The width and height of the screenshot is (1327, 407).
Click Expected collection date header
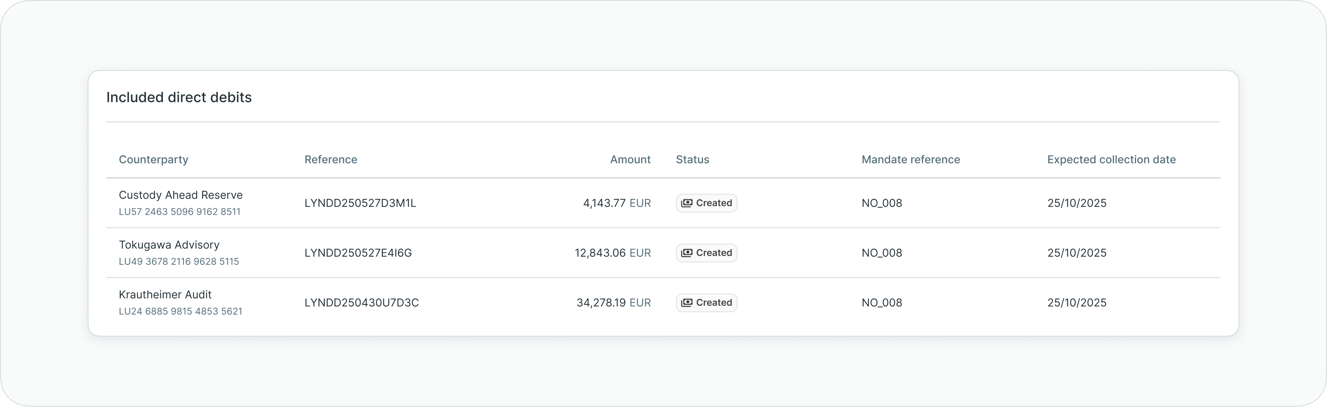pyautogui.click(x=1111, y=160)
